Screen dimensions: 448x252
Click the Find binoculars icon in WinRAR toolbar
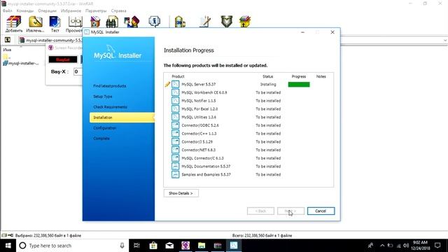[x=112, y=22]
